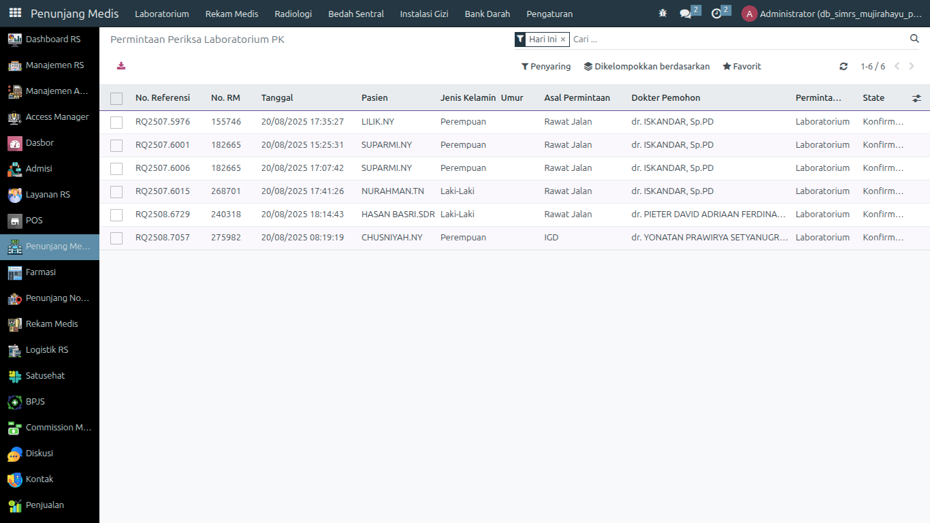Image resolution: width=930 pixels, height=523 pixels.
Task: Open Farmasi in the sidebar
Action: pos(41,272)
